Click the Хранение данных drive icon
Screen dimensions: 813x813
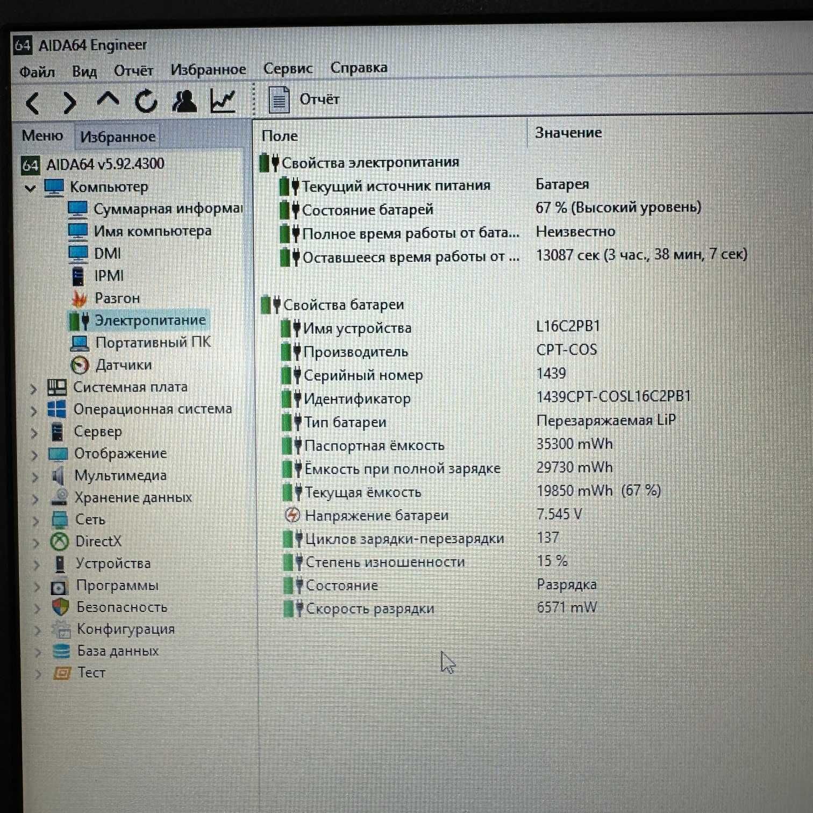click(59, 497)
